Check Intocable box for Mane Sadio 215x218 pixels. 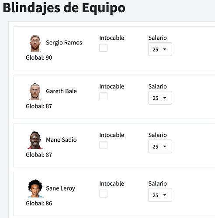pos(103,145)
